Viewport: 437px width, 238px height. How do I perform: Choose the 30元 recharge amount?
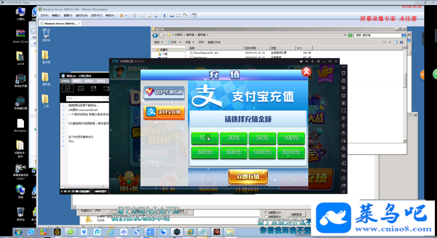pos(233,138)
